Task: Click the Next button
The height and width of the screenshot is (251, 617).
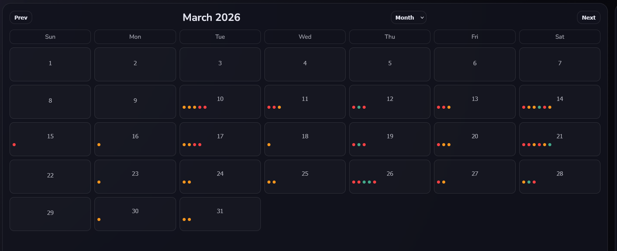Action: tap(588, 17)
